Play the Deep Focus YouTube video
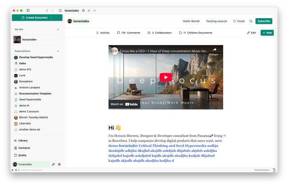 pos(166,77)
